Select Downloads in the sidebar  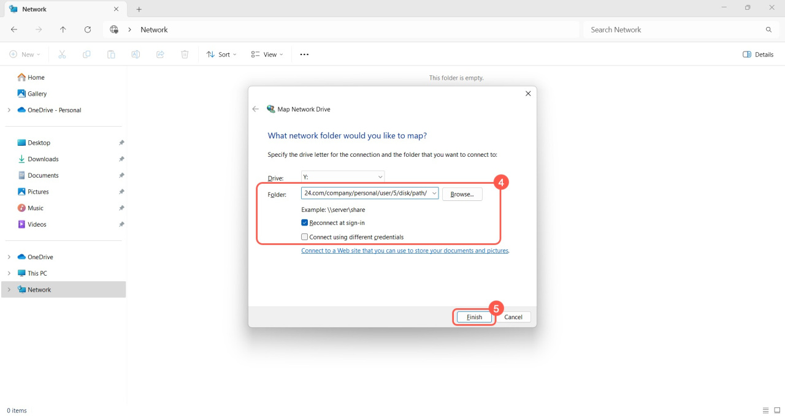(43, 159)
